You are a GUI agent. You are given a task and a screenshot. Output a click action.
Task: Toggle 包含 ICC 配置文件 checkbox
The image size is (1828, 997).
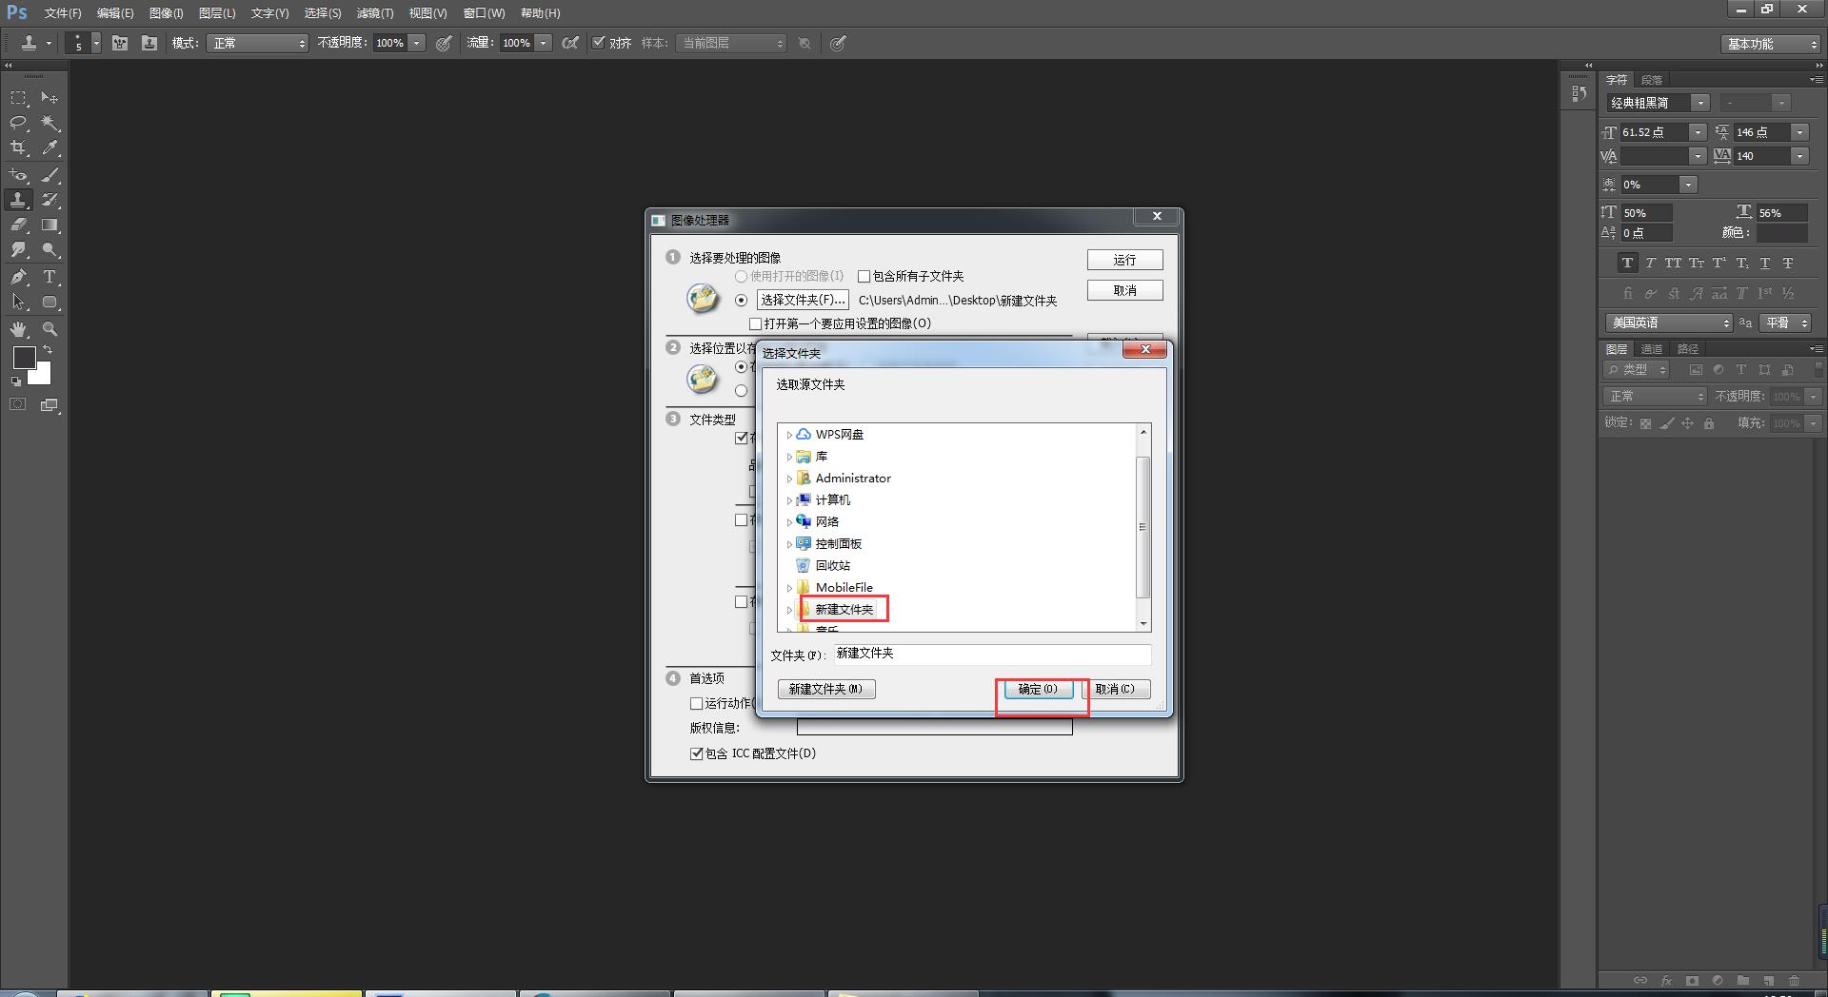pyautogui.click(x=696, y=753)
